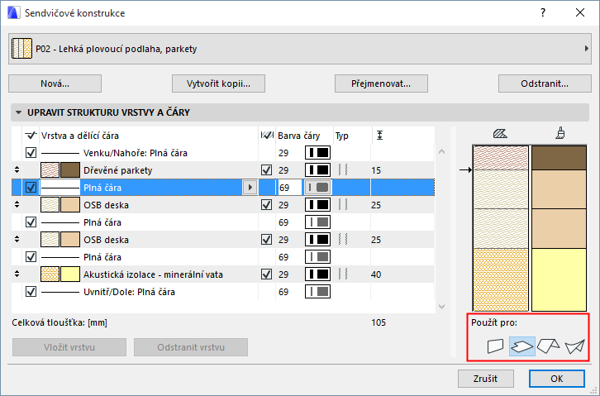Open pen picker for Akustická izolace row
Image resolution: width=600 pixels, height=396 pixels.
coord(317,274)
